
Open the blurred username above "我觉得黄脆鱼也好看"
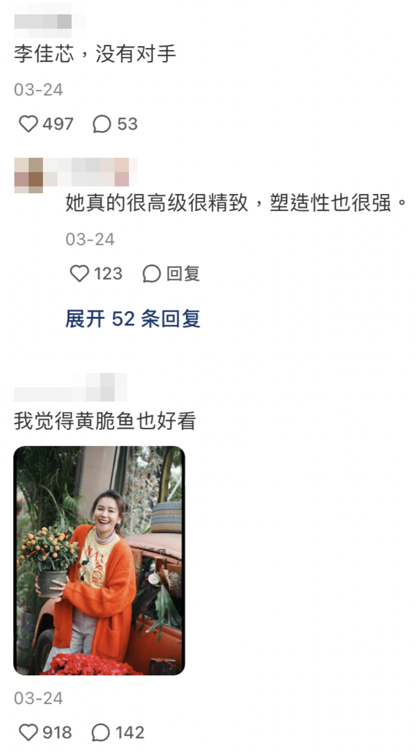(70, 387)
